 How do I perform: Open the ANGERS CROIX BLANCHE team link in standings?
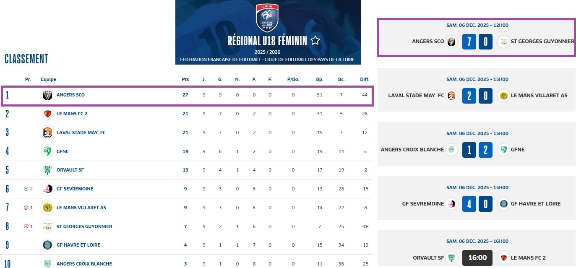(84, 264)
